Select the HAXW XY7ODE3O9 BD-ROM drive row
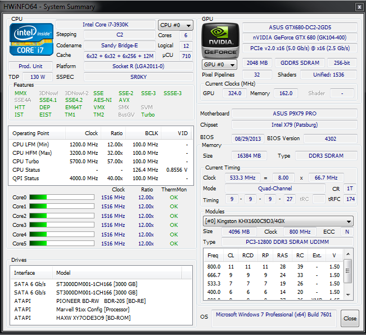Viewport: 366px width, 335px height. [101, 318]
